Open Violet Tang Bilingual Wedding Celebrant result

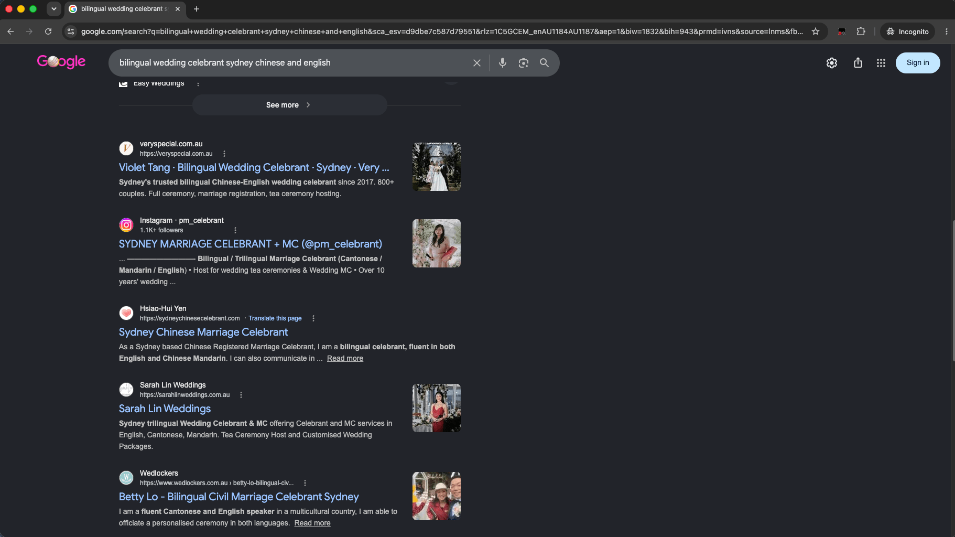click(x=254, y=167)
